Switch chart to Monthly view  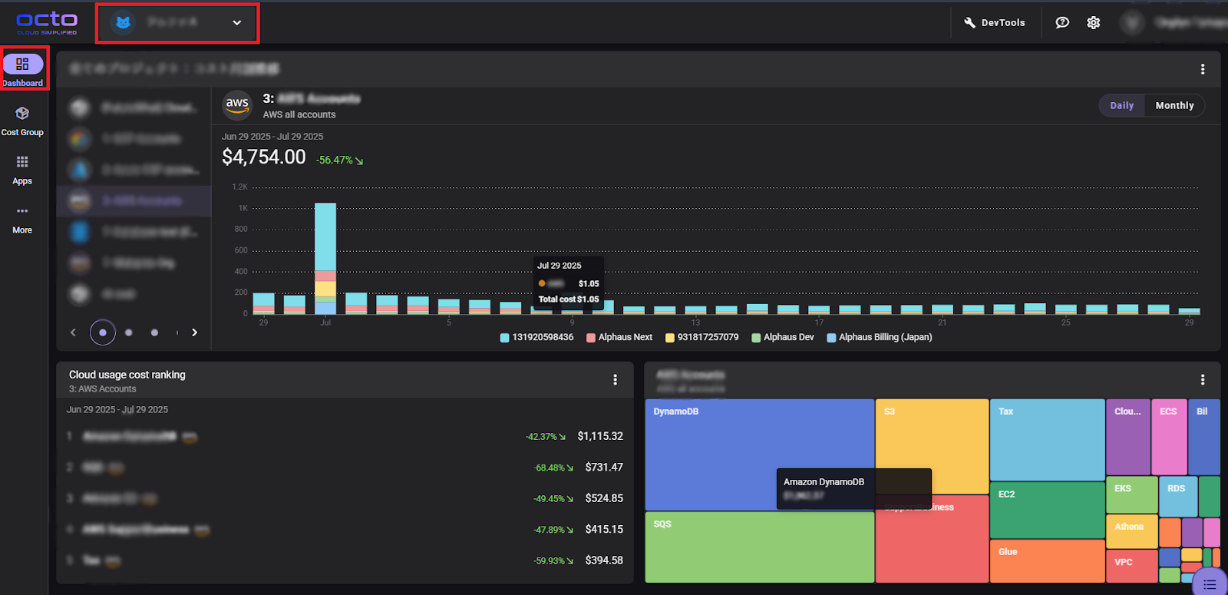click(x=1174, y=105)
